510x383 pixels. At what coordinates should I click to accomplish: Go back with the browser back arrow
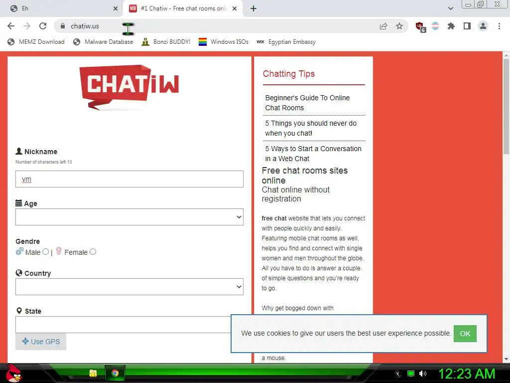(x=11, y=26)
